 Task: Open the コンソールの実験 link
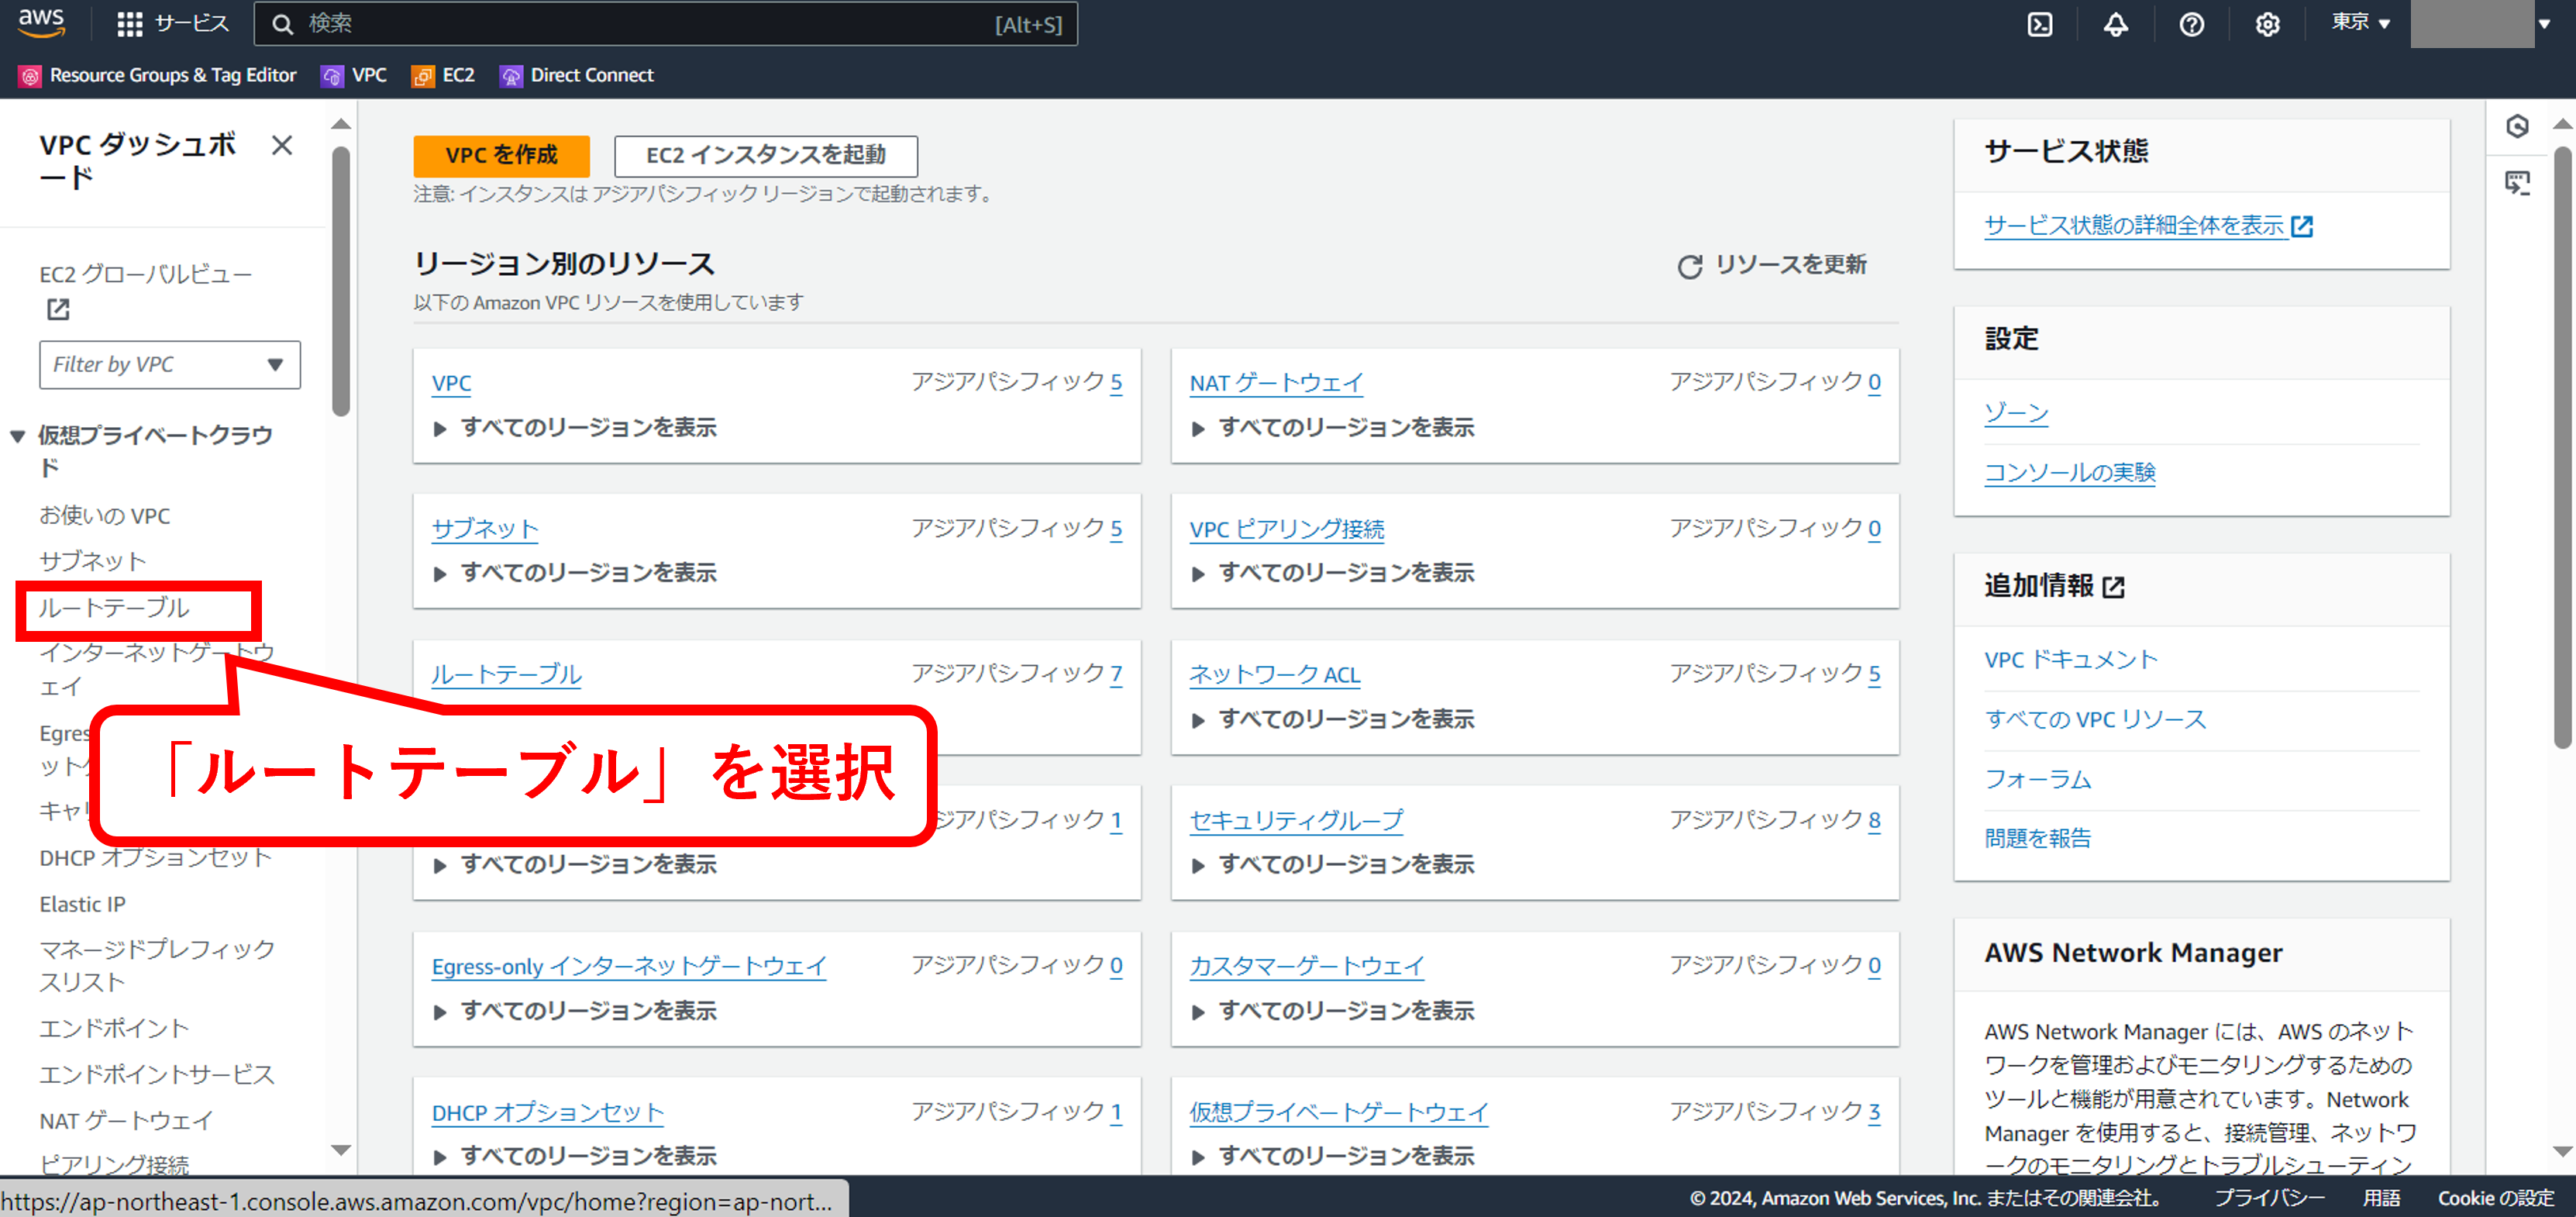click(x=2070, y=472)
